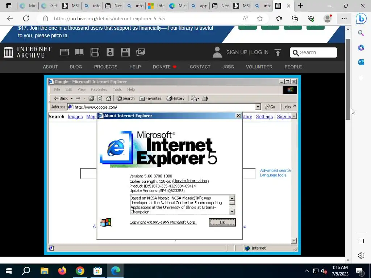Click the IE5 Print icon
Viewport: 371px width, 278px height.
tap(205, 98)
